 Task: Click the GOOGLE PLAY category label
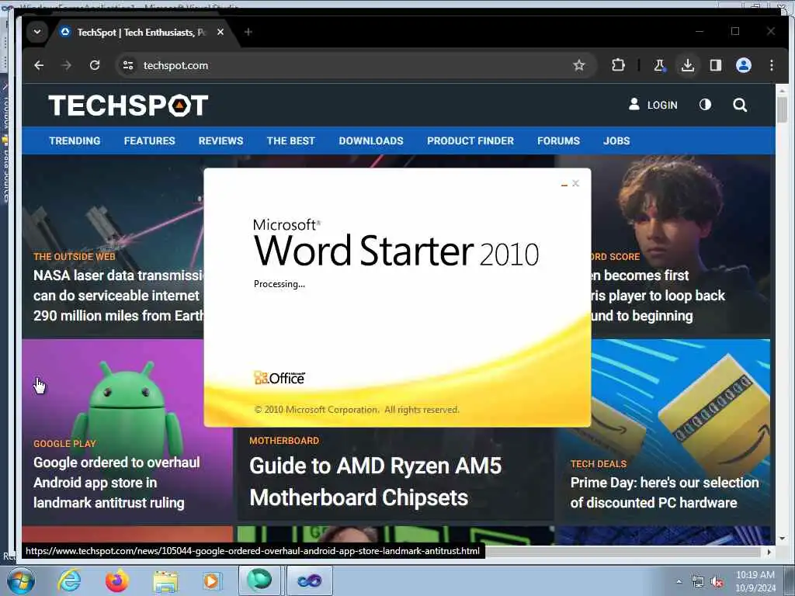click(x=65, y=443)
